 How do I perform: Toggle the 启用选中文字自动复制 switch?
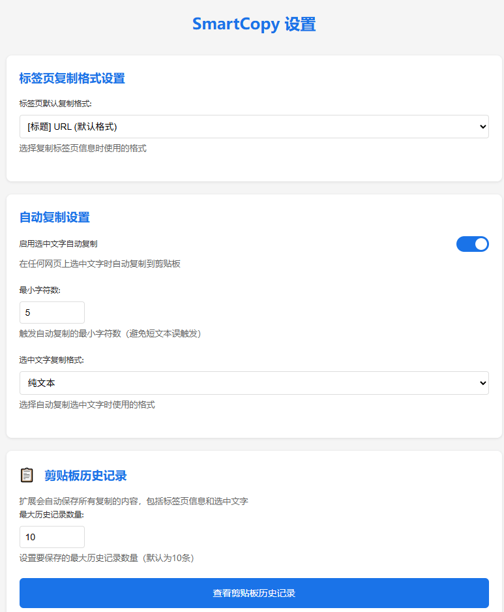472,244
